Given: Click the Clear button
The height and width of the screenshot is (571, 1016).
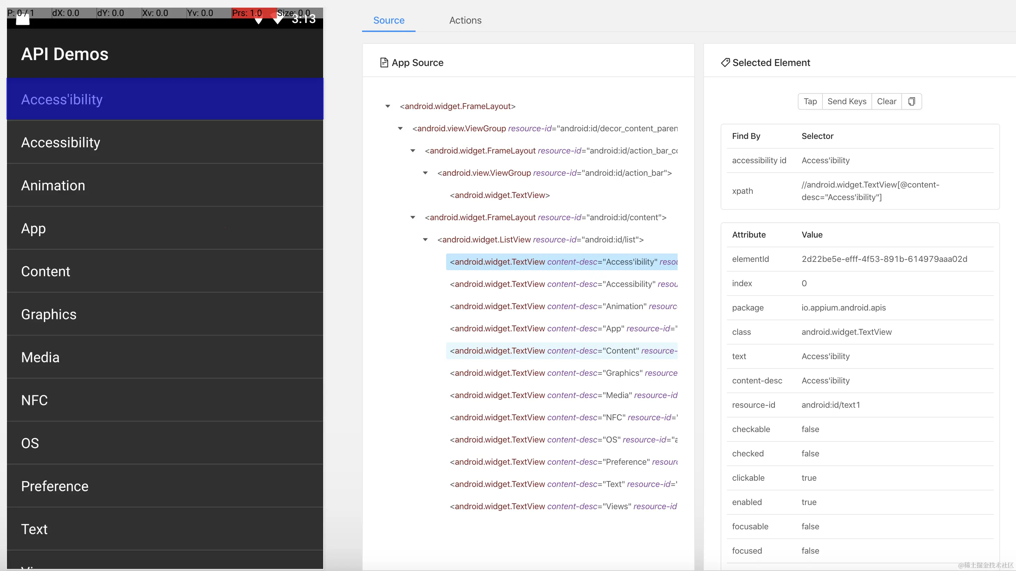Looking at the screenshot, I should 886,102.
